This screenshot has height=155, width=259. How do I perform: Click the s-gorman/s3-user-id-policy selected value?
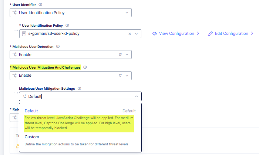[x=54, y=34]
